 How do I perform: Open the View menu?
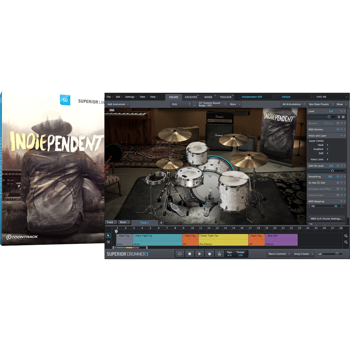coord(144,97)
